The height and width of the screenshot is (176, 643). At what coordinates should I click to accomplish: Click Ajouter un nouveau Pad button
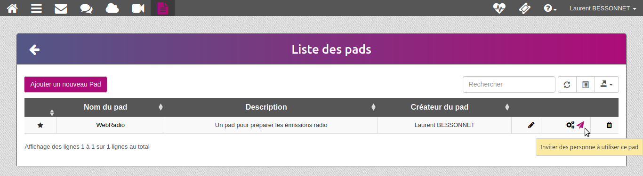(x=66, y=85)
